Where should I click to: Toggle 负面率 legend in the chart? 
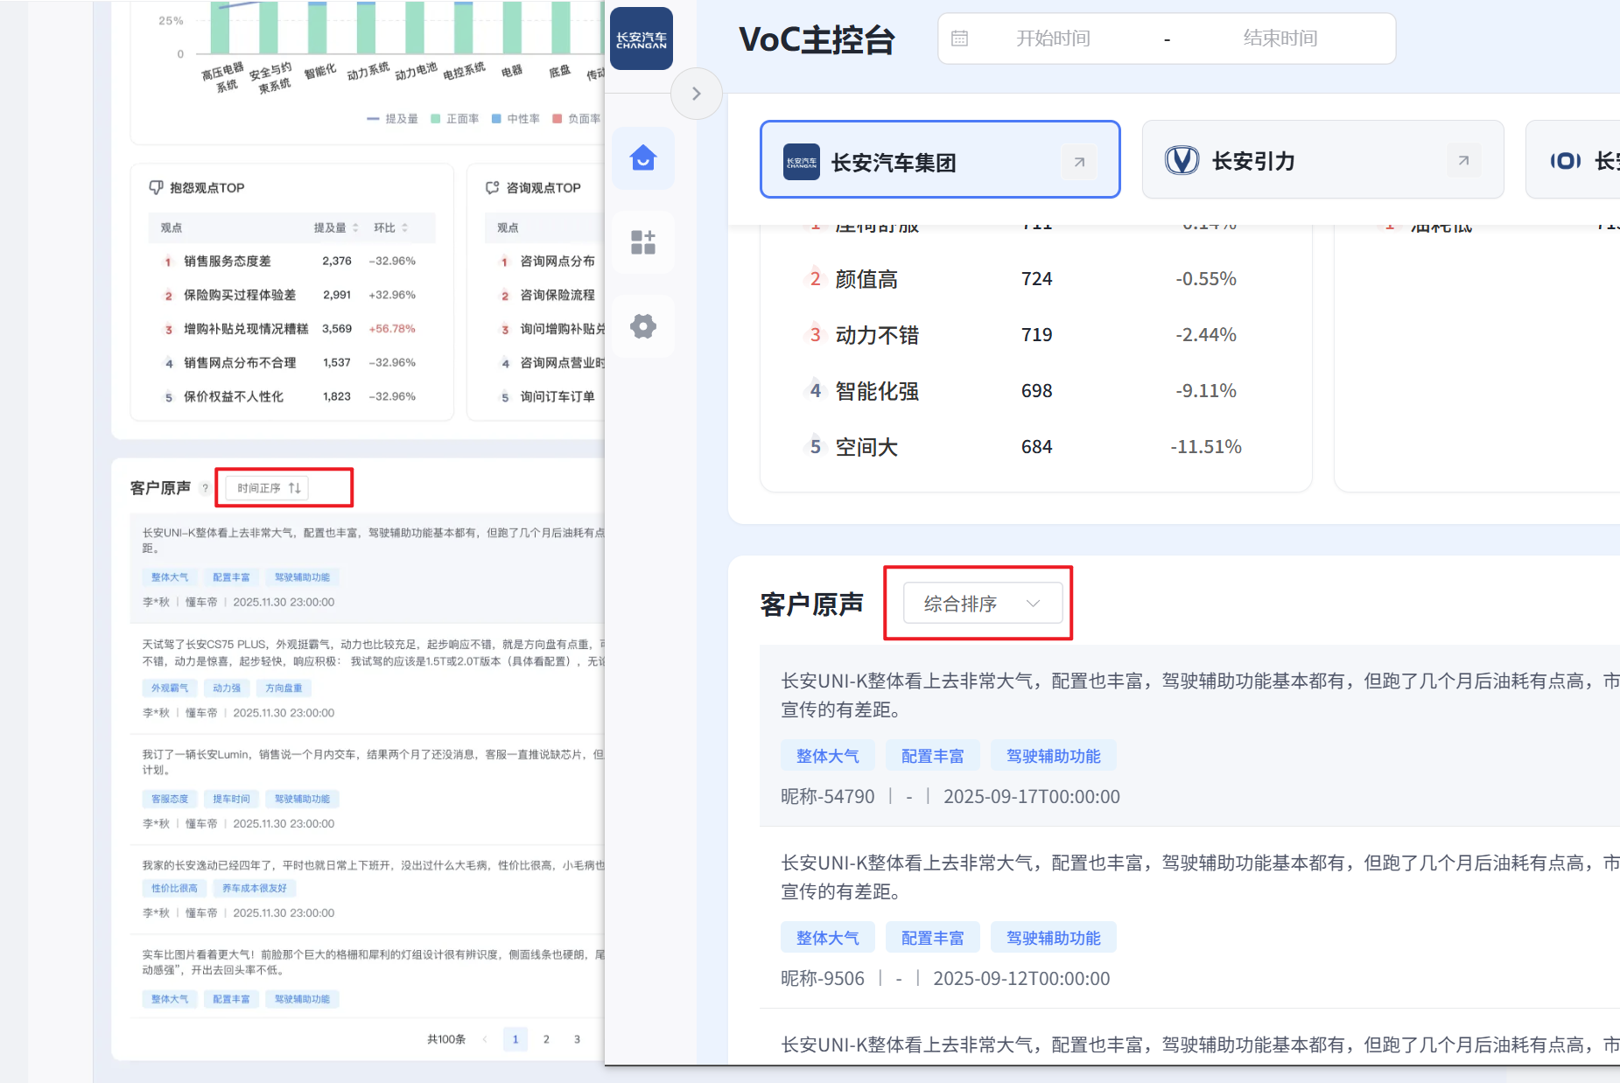[576, 119]
